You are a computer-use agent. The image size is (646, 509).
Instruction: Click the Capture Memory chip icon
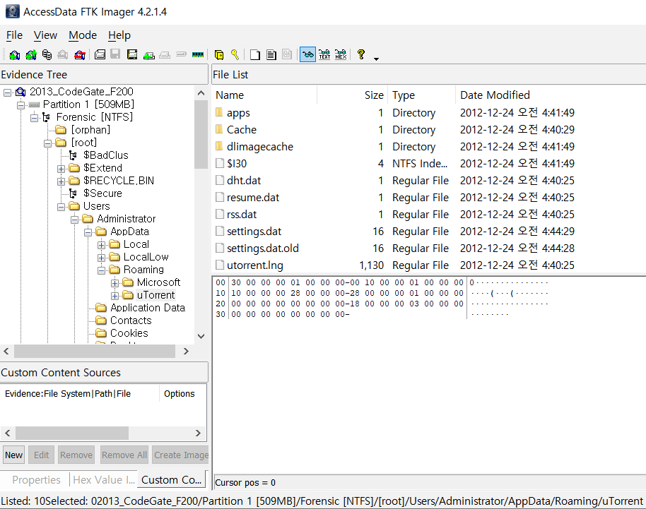198,55
